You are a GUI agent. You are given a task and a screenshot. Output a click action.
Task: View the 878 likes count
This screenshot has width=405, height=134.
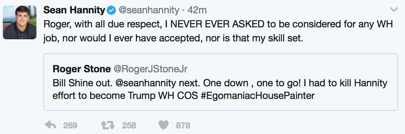pyautogui.click(x=183, y=126)
